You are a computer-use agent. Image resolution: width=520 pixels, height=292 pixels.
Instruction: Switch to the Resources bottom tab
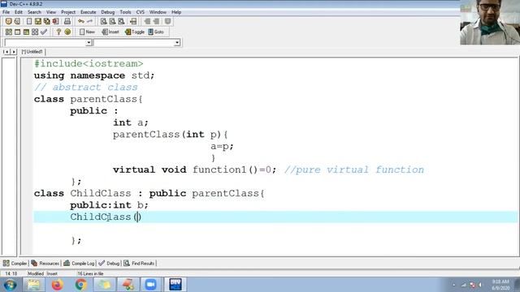click(x=45, y=264)
